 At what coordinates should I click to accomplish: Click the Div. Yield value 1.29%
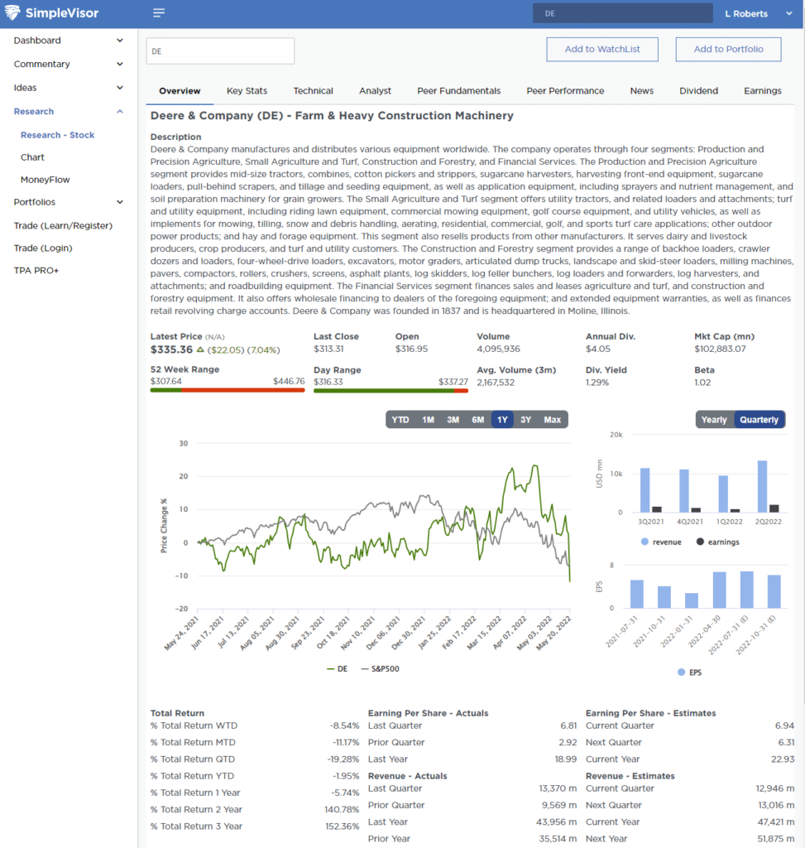coord(597,383)
